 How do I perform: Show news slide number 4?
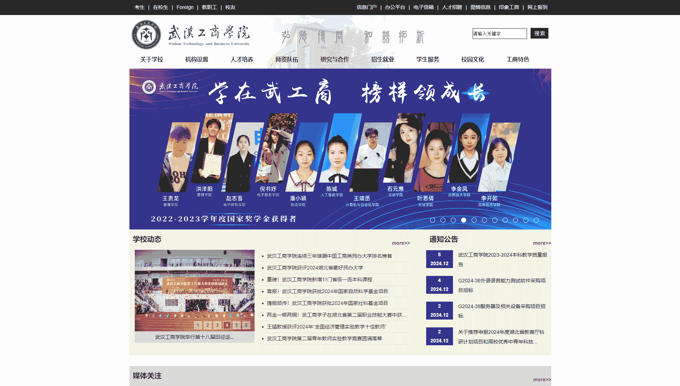[227, 325]
